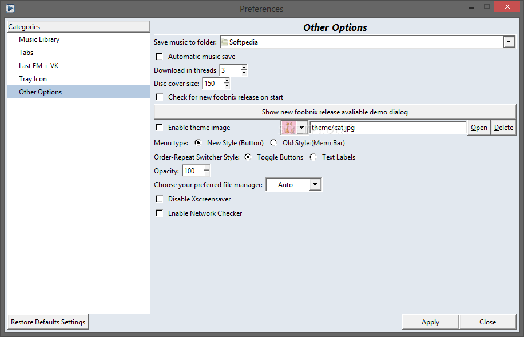Click the cat theme image thumbnail
524x337 pixels.
[288, 128]
